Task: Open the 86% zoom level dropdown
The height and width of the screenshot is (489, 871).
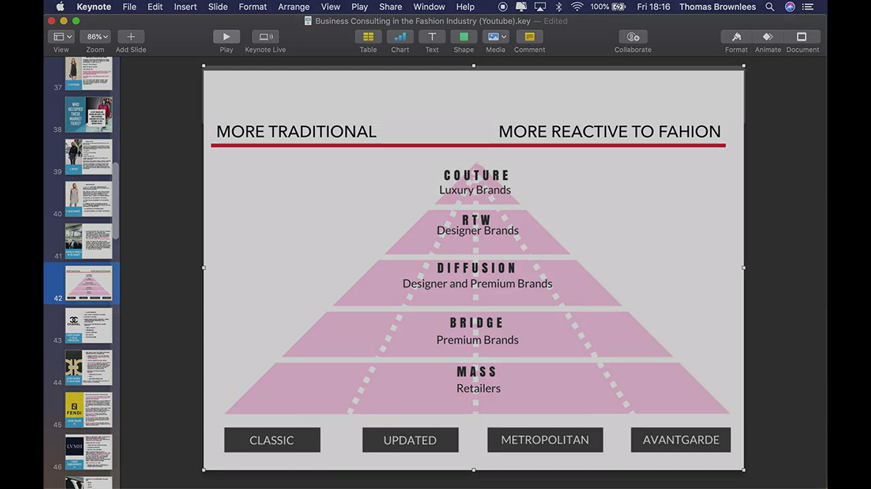Action: coord(95,37)
